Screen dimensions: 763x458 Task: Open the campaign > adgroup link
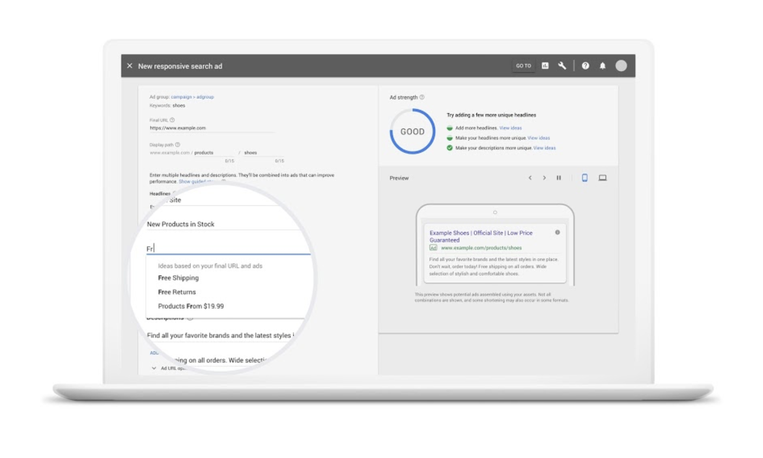point(192,97)
